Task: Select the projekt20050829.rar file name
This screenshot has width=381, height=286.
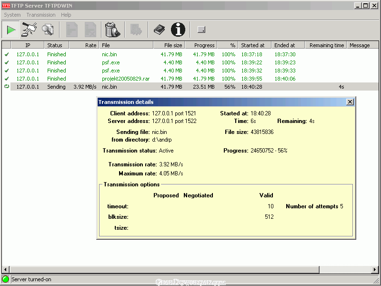Action: point(126,79)
